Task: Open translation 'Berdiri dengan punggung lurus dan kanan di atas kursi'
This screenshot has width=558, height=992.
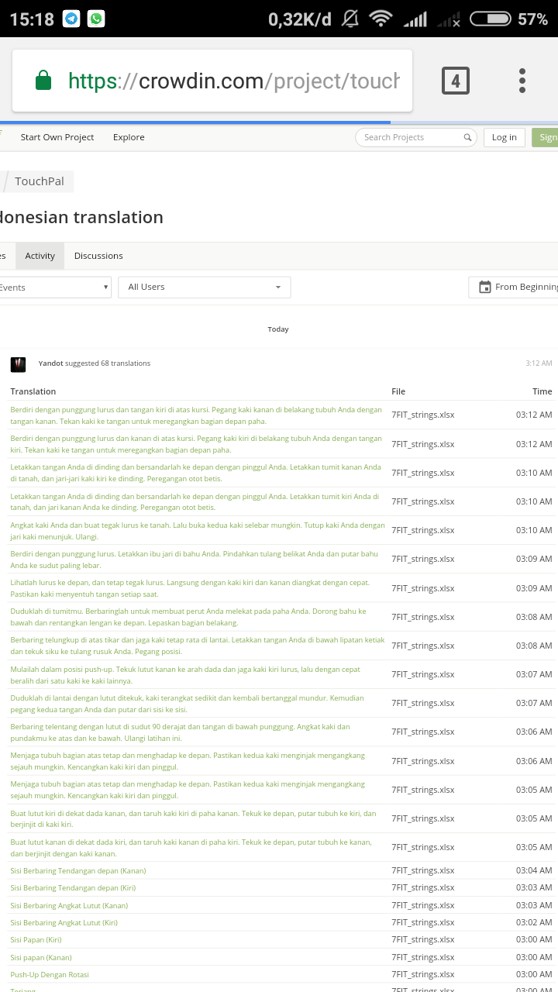Action: (196, 444)
